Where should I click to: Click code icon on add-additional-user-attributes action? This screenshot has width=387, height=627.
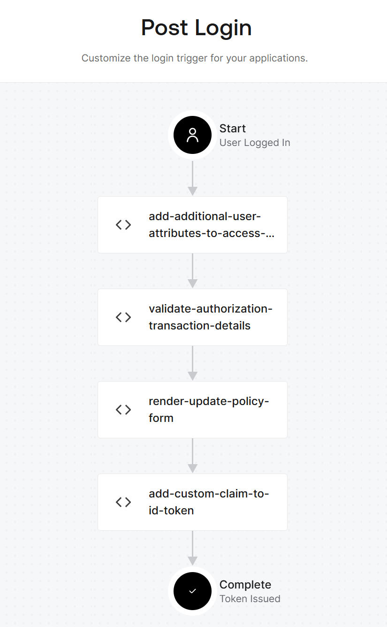pyautogui.click(x=123, y=225)
